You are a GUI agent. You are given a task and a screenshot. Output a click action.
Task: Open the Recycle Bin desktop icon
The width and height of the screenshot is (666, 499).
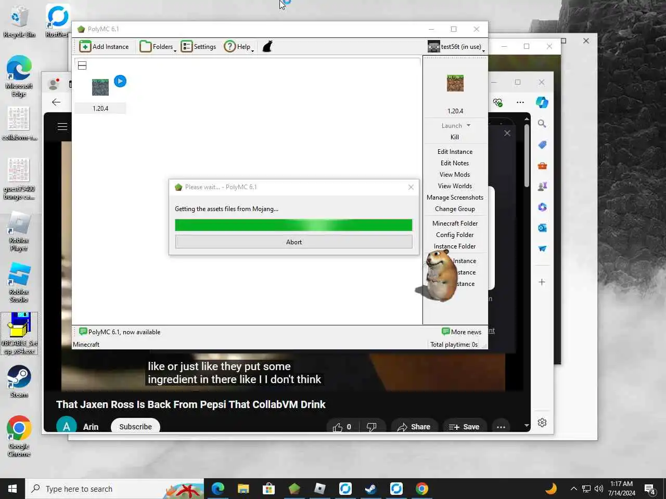(x=19, y=22)
